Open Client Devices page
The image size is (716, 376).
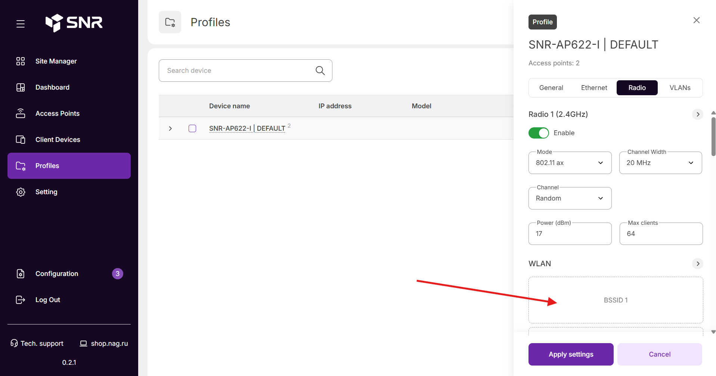pyautogui.click(x=69, y=140)
